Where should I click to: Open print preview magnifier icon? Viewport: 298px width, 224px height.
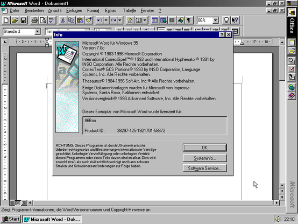[x=44, y=20]
